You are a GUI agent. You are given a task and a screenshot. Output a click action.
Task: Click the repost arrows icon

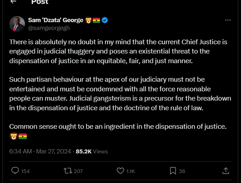click(67, 171)
